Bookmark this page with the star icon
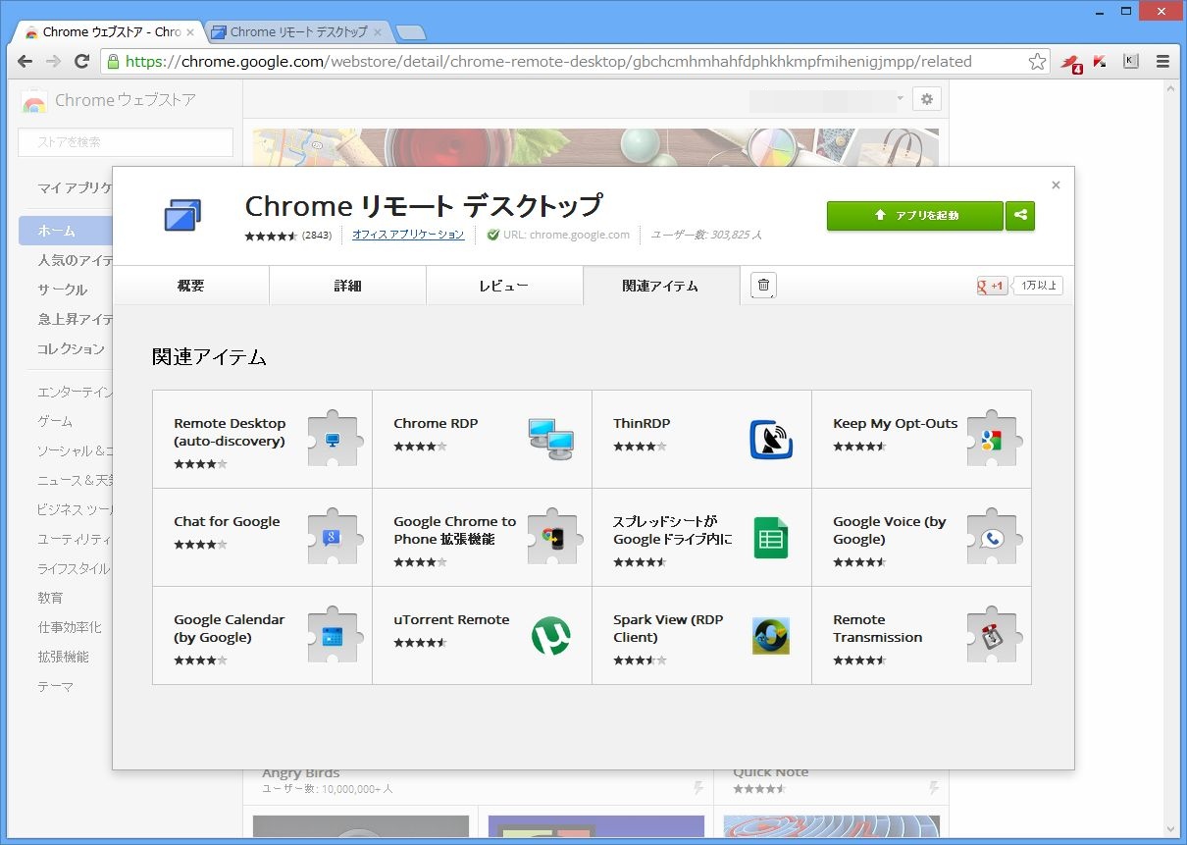Viewport: 1187px width, 845px height. pyautogui.click(x=1037, y=62)
